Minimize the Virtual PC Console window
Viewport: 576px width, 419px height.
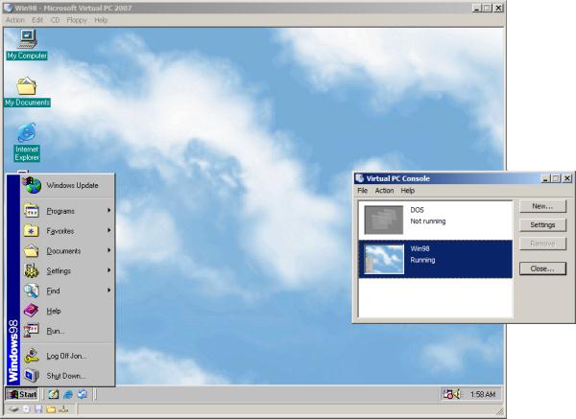(x=545, y=178)
